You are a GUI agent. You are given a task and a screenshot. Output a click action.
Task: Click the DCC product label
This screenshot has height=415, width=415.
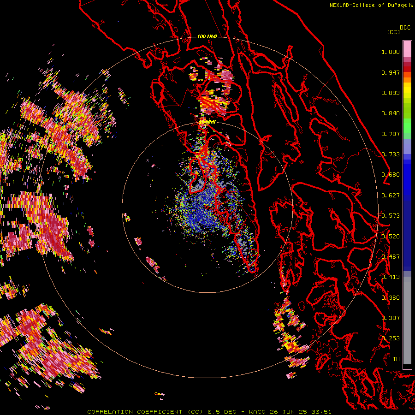405,27
